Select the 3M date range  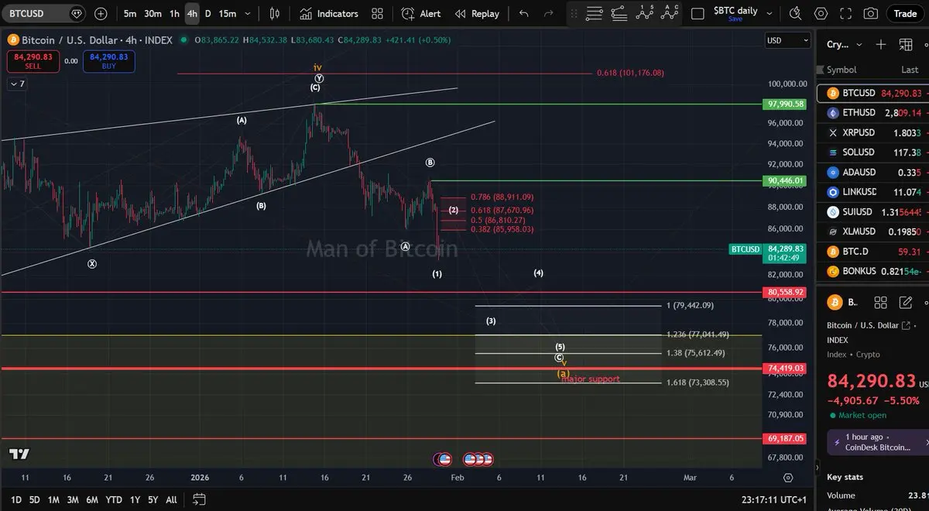coord(73,500)
